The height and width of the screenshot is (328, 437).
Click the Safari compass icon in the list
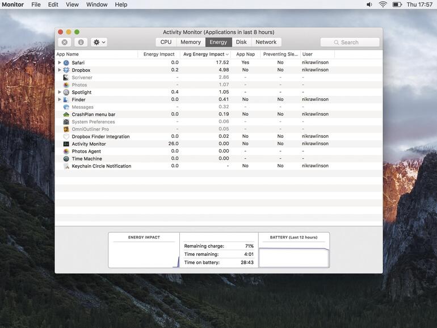[x=66, y=63]
